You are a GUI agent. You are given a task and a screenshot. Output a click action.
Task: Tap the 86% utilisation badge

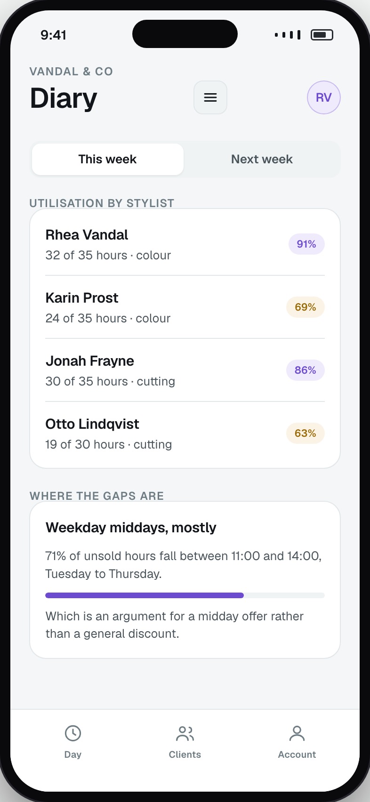pyautogui.click(x=306, y=370)
